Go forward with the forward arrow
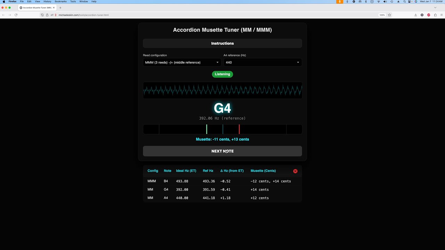Screen dimensions: 445x250 coord(9,15)
